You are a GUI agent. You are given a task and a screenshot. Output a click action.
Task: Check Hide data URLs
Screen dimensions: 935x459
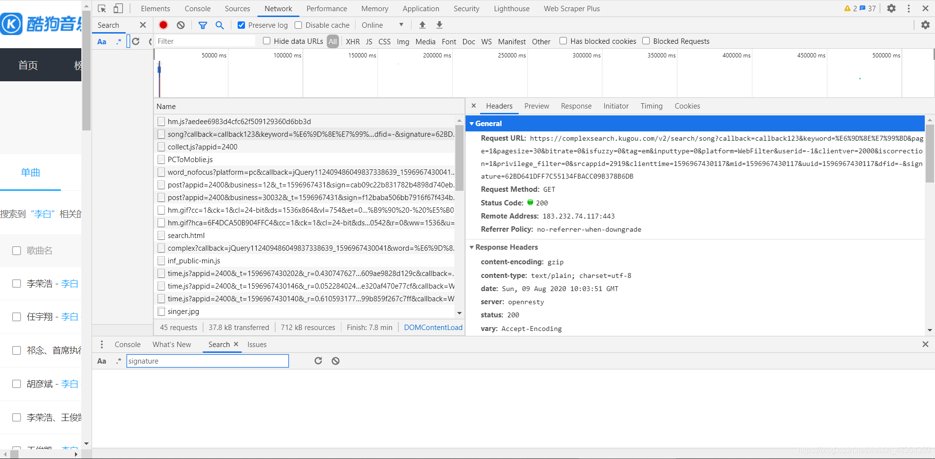267,41
